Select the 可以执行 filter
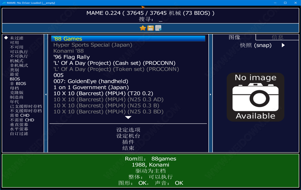The image size is (301, 190). pyautogui.click(x=19, y=52)
